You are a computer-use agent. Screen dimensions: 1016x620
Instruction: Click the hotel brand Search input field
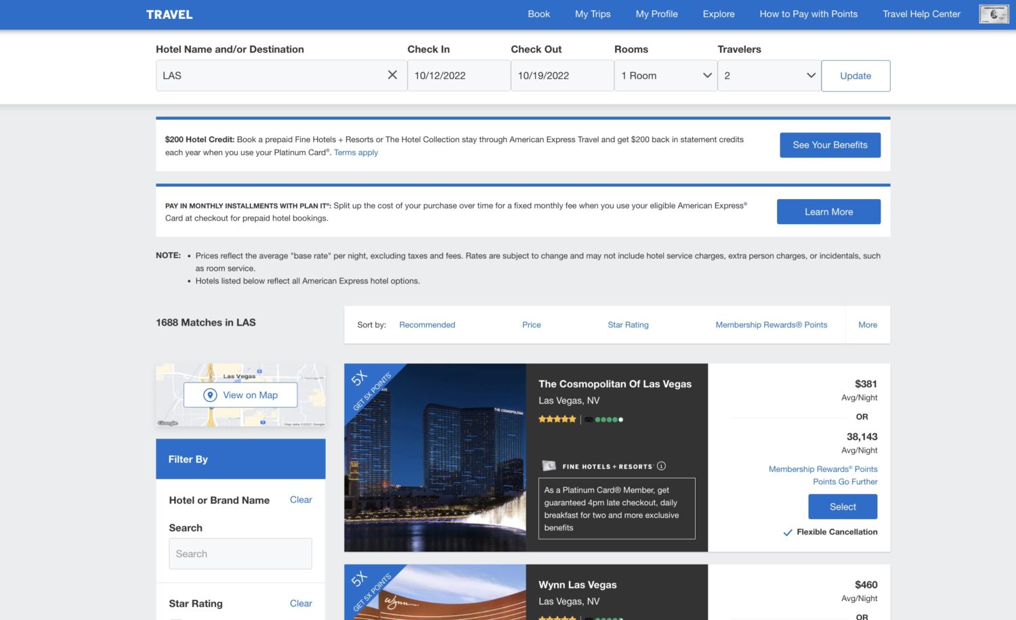pyautogui.click(x=240, y=553)
